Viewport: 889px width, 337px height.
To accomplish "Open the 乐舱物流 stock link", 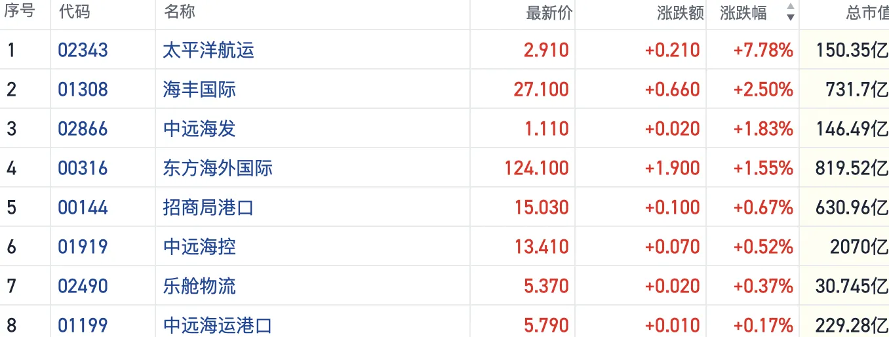I will [199, 287].
